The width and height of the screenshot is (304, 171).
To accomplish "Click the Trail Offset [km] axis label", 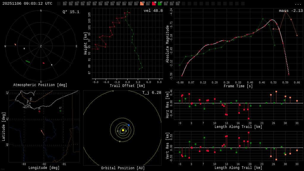I will point(127,86).
